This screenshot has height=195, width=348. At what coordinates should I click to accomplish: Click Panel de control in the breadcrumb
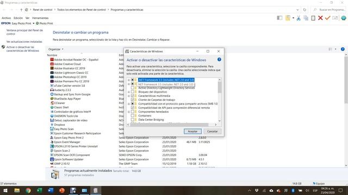pos(42,10)
